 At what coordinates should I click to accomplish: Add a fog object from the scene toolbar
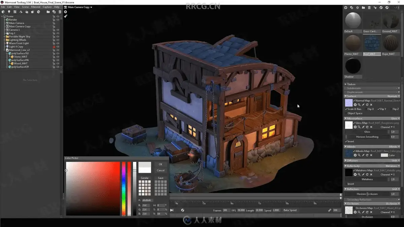click(27, 12)
